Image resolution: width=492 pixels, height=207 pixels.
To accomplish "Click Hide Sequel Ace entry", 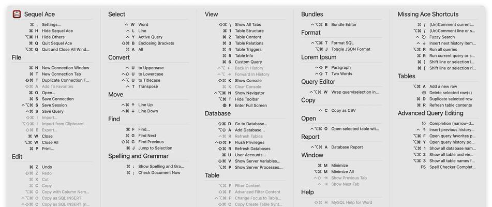I will tap(57, 31).
